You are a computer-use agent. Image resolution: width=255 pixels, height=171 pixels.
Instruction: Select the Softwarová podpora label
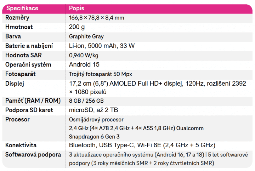(x=33, y=155)
